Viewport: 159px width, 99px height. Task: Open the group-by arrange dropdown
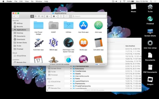(48, 16)
